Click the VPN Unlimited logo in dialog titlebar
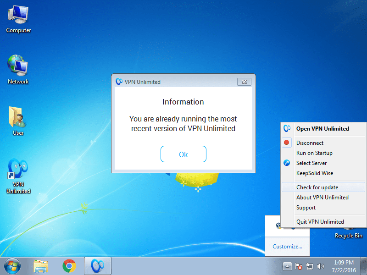The height and width of the screenshot is (275, 367). click(x=120, y=82)
